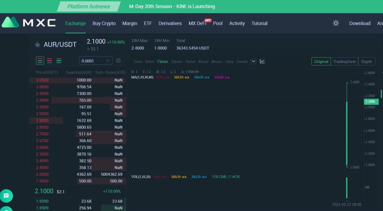Select the 2.9500 sell order price
The image size is (383, 211).
[42, 114]
